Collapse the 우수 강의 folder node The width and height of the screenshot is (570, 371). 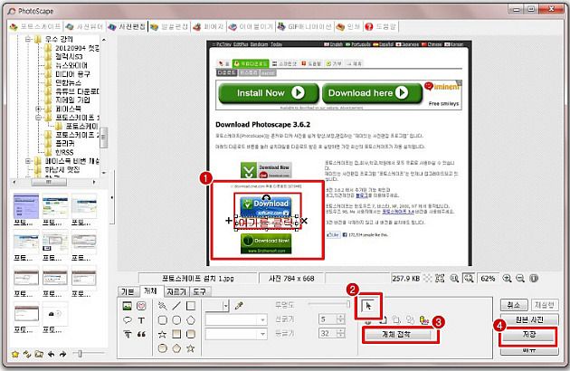[28, 39]
